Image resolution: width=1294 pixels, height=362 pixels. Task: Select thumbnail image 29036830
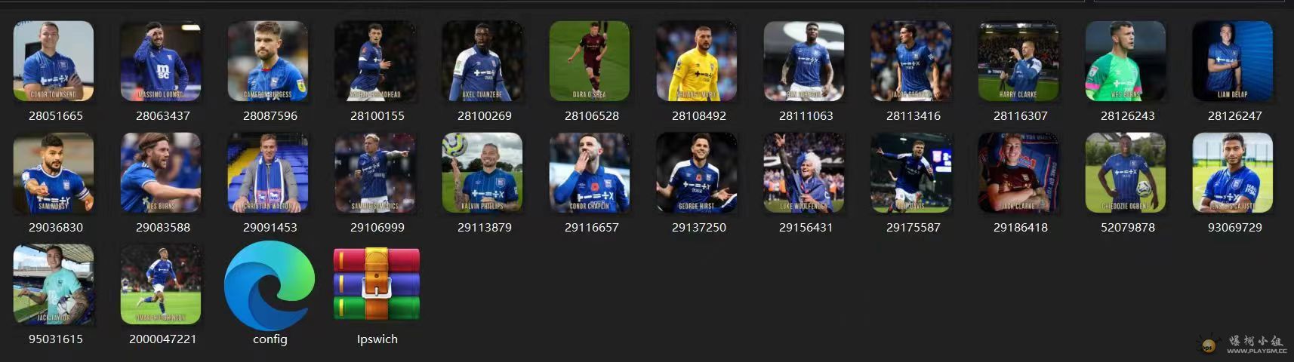coord(54,173)
